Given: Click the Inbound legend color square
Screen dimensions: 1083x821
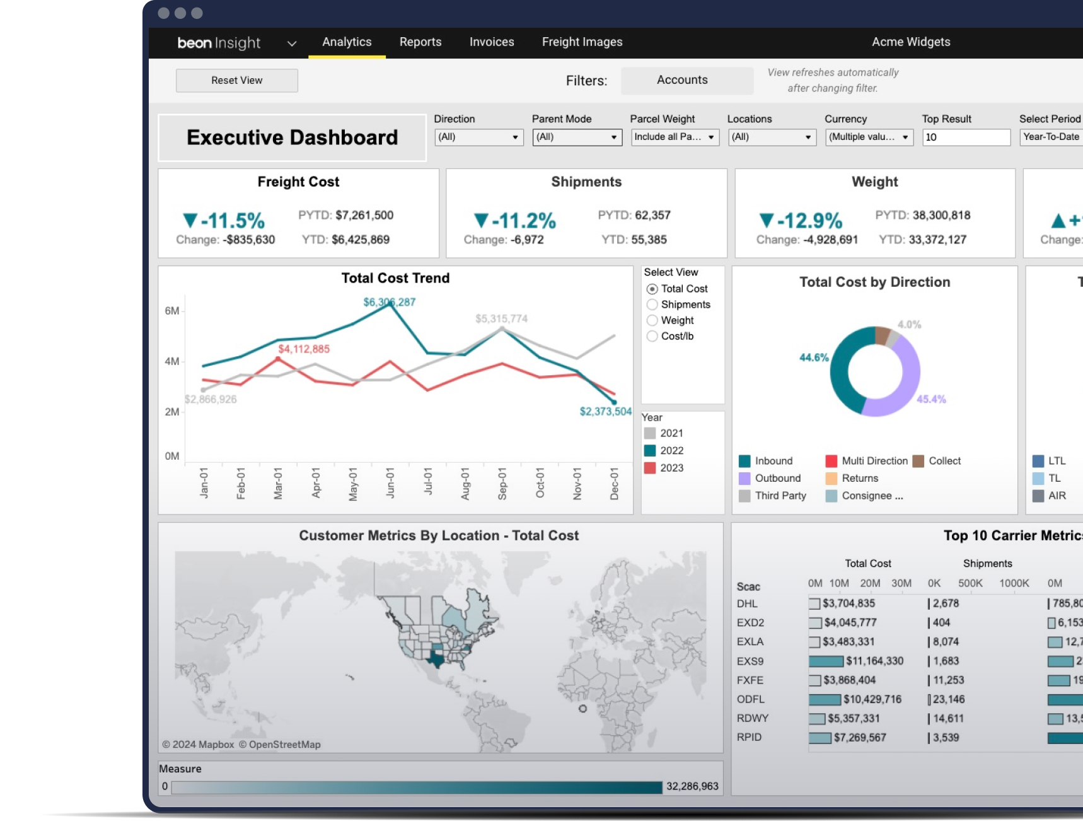Looking at the screenshot, I should pos(744,461).
